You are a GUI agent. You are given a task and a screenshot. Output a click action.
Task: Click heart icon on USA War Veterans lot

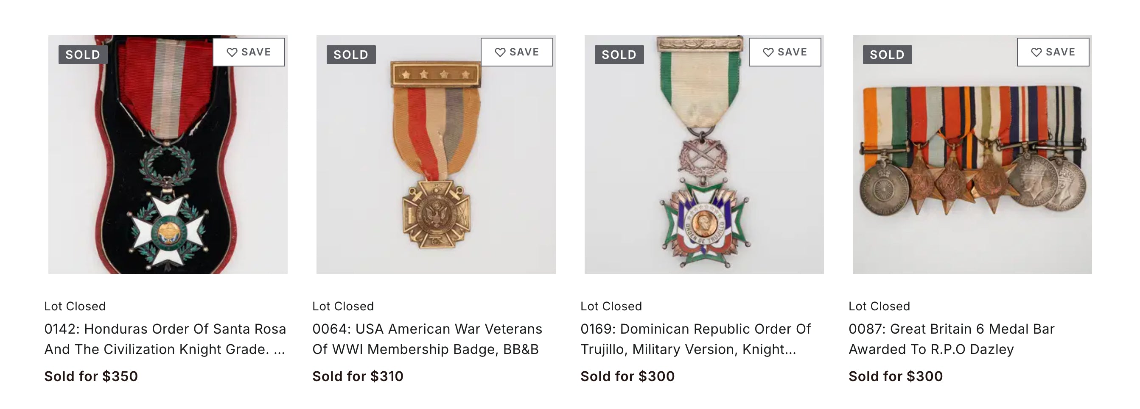(500, 52)
